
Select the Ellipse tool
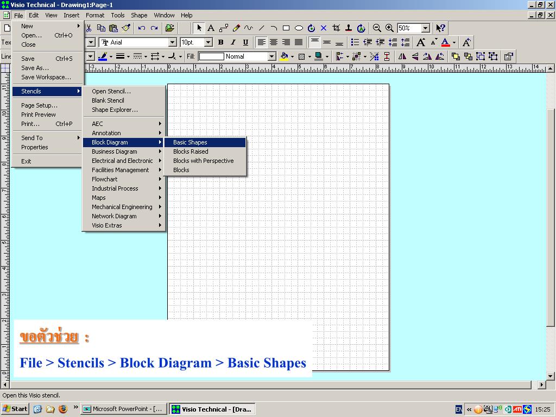click(299, 28)
